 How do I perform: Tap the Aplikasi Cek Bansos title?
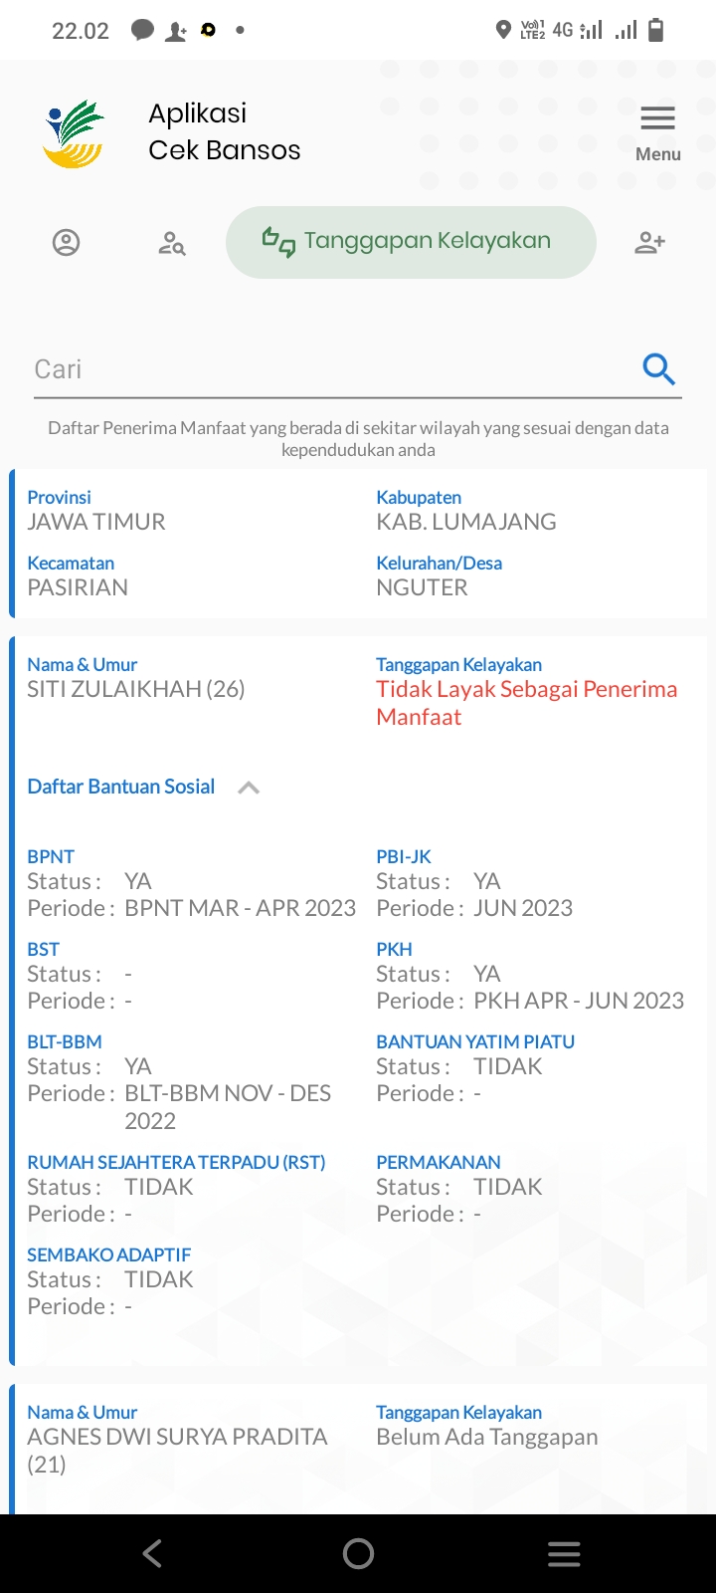coord(225,131)
